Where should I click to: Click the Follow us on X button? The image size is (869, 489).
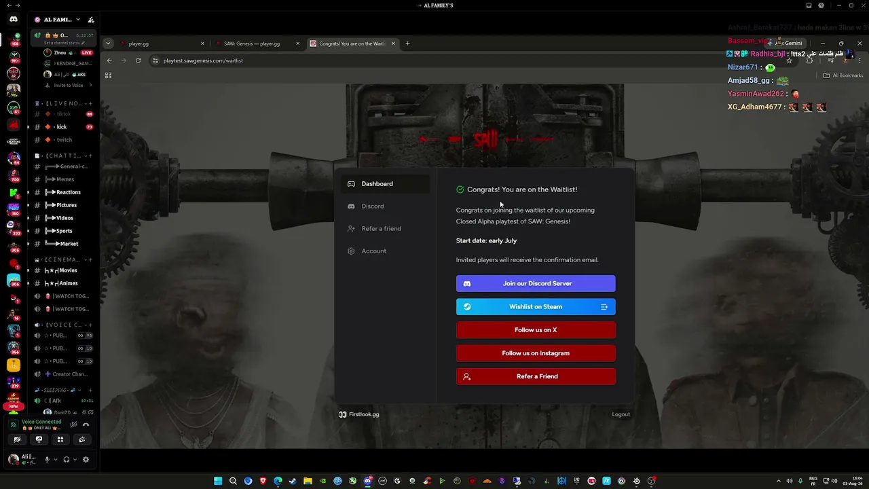point(536,330)
